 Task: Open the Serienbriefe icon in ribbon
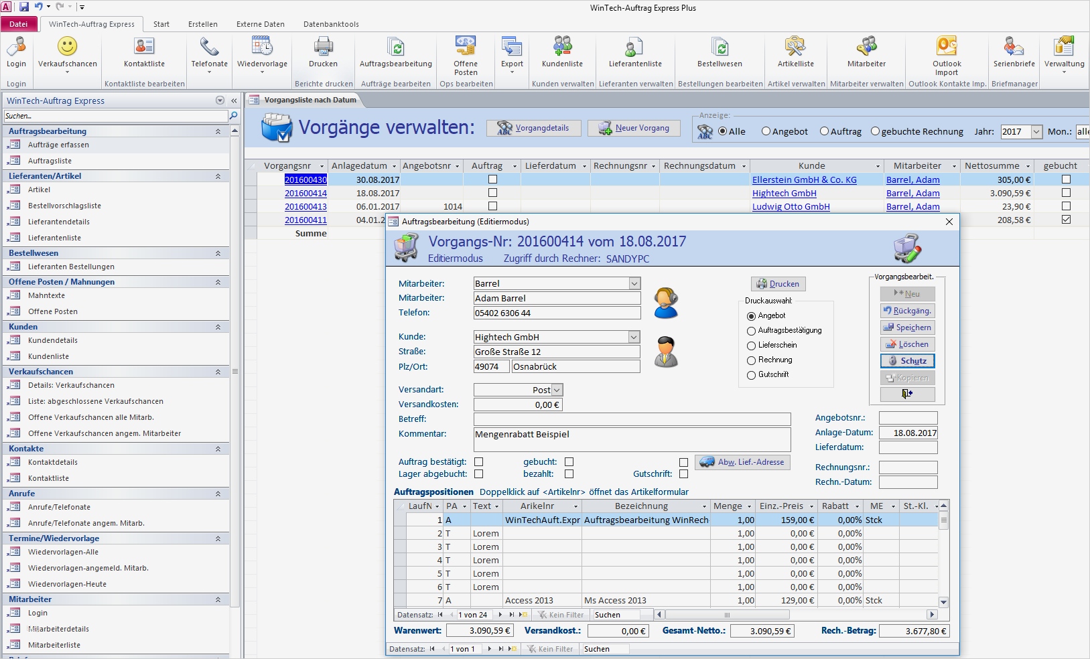[x=1014, y=47]
